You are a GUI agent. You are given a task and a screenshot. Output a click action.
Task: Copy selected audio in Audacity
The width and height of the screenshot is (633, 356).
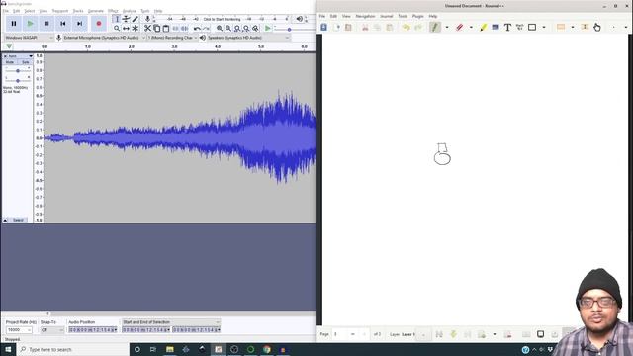click(x=157, y=29)
